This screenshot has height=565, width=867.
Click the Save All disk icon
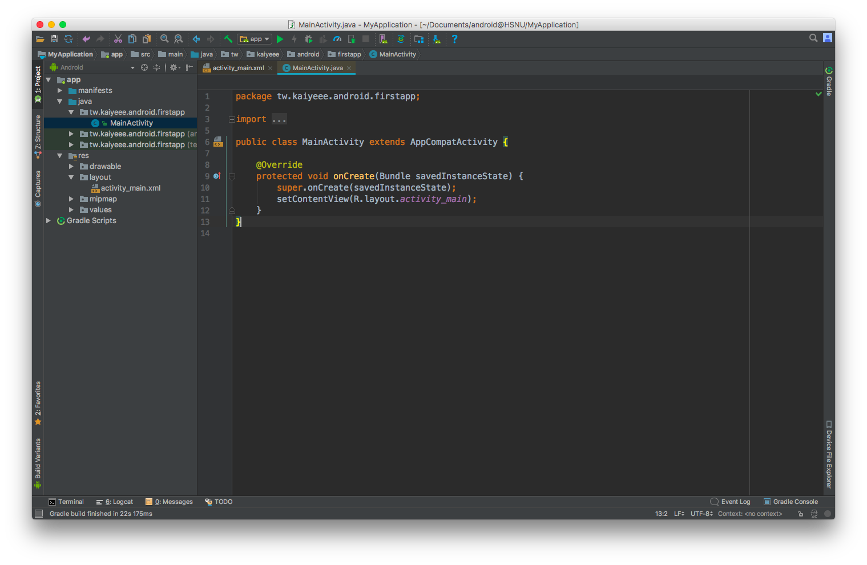[x=54, y=39]
